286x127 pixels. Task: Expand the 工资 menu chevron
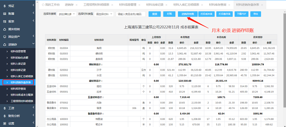33,108
